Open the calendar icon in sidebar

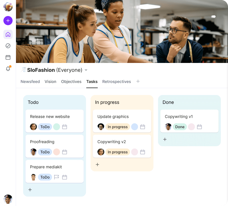8,57
